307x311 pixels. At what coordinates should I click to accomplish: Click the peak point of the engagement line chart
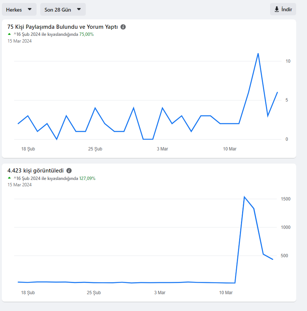click(258, 53)
